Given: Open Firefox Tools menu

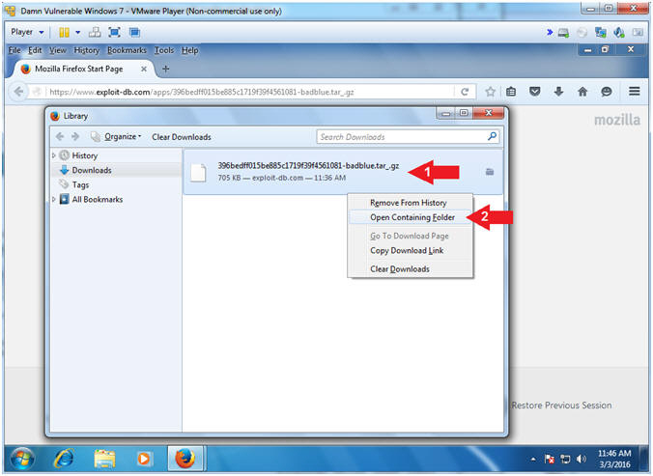Looking at the screenshot, I should pos(164,50).
